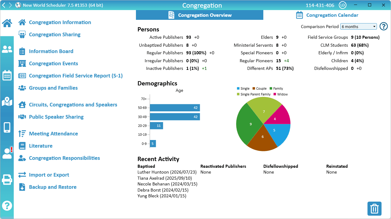This screenshot has height=219, width=391.
Task: Open the printer icon in the sidebar
Action: click(x=7, y=180)
